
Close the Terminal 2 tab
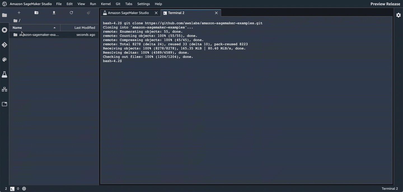tap(216, 13)
